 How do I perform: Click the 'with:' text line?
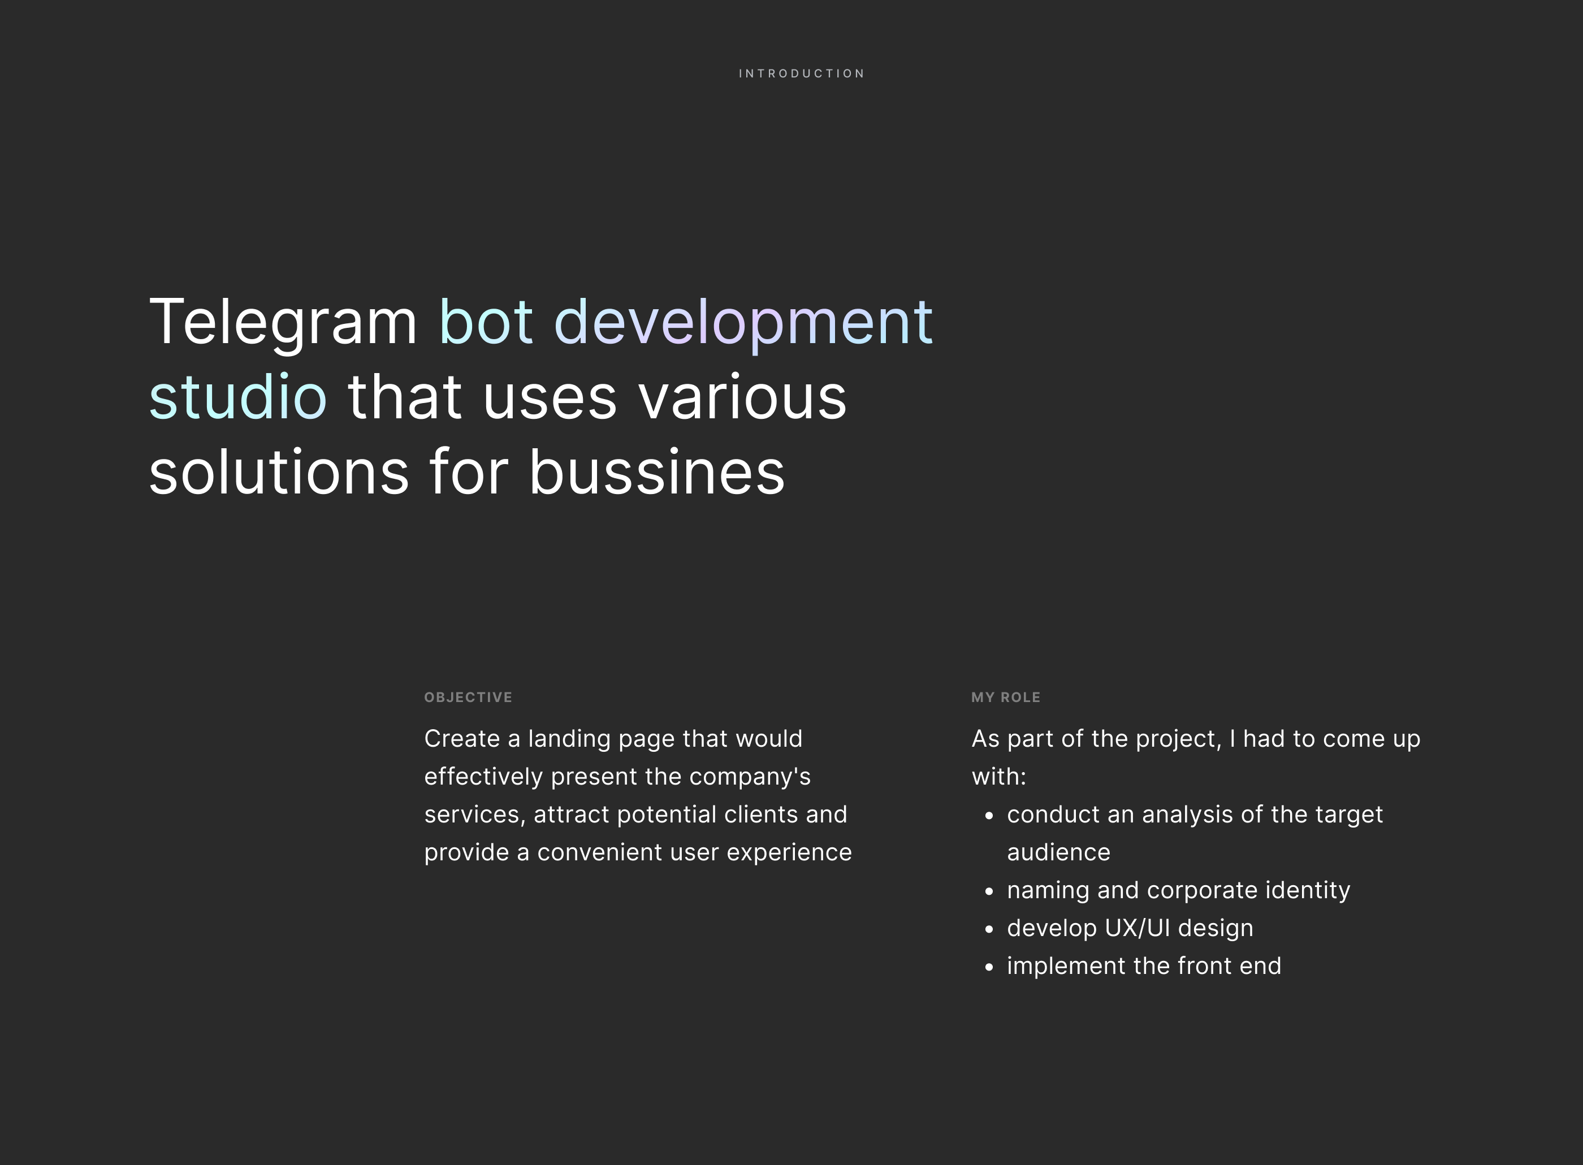coord(998,777)
